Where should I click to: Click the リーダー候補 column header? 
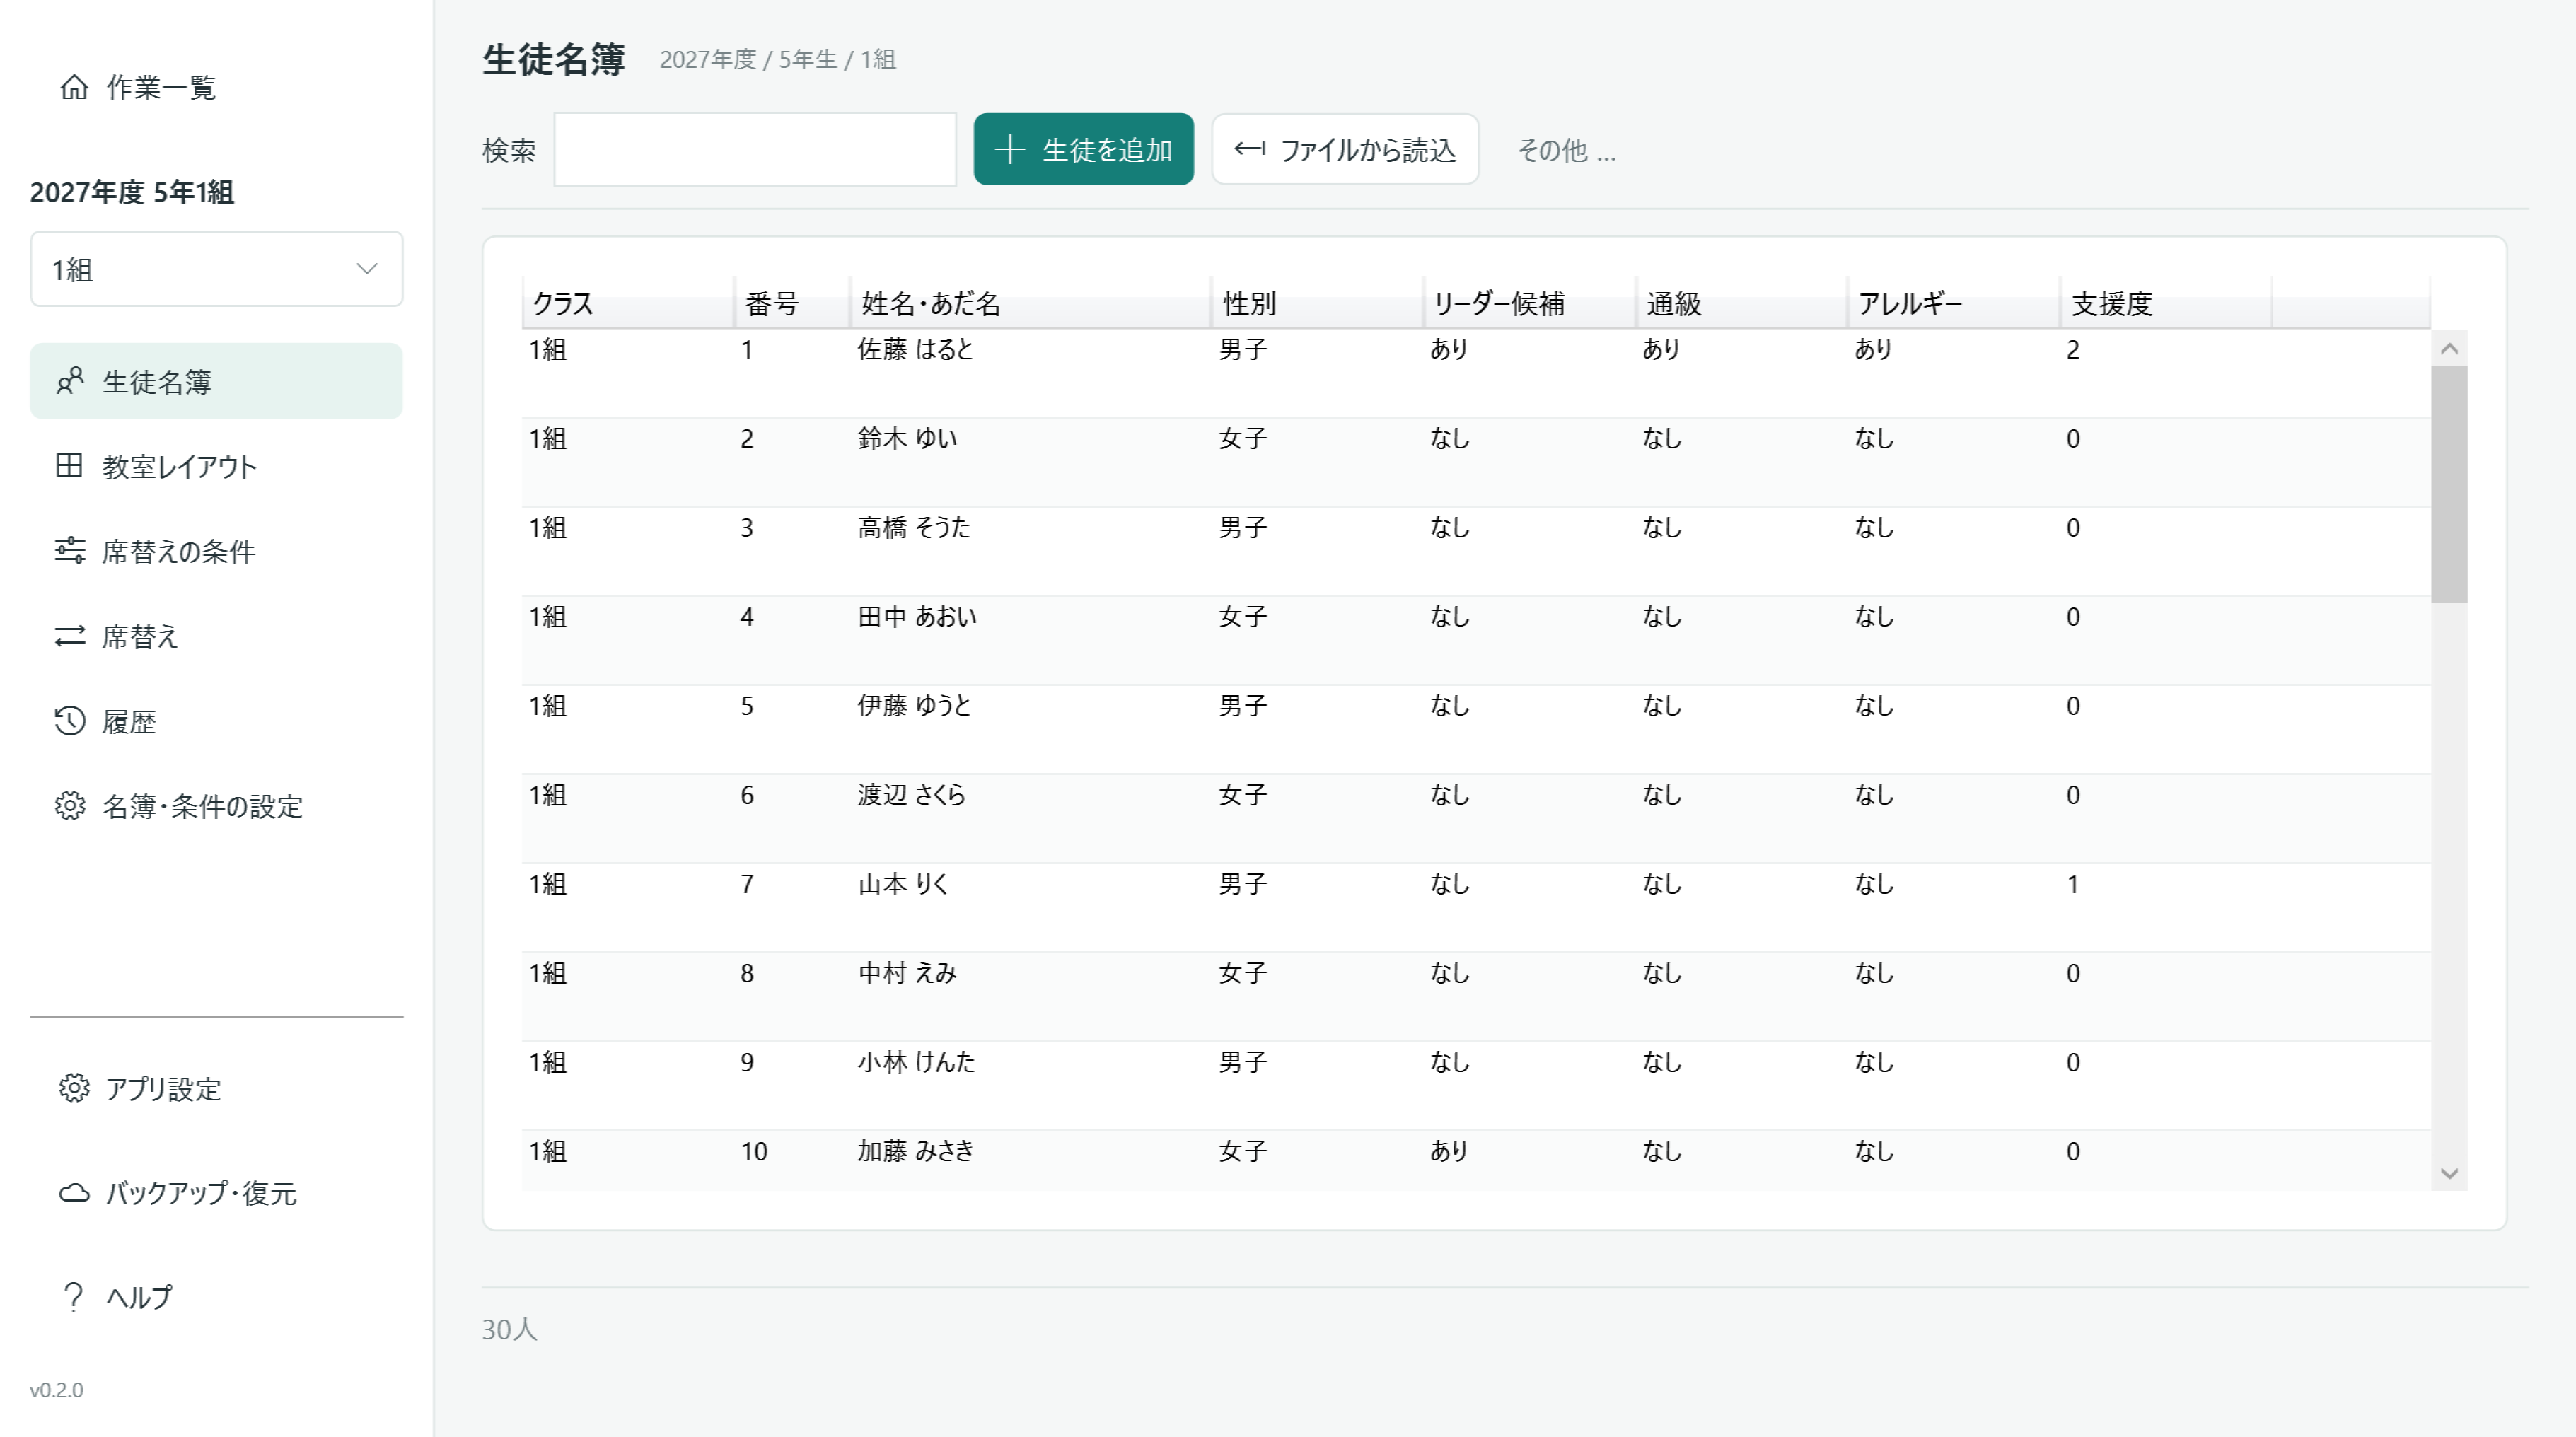pyautogui.click(x=1529, y=303)
